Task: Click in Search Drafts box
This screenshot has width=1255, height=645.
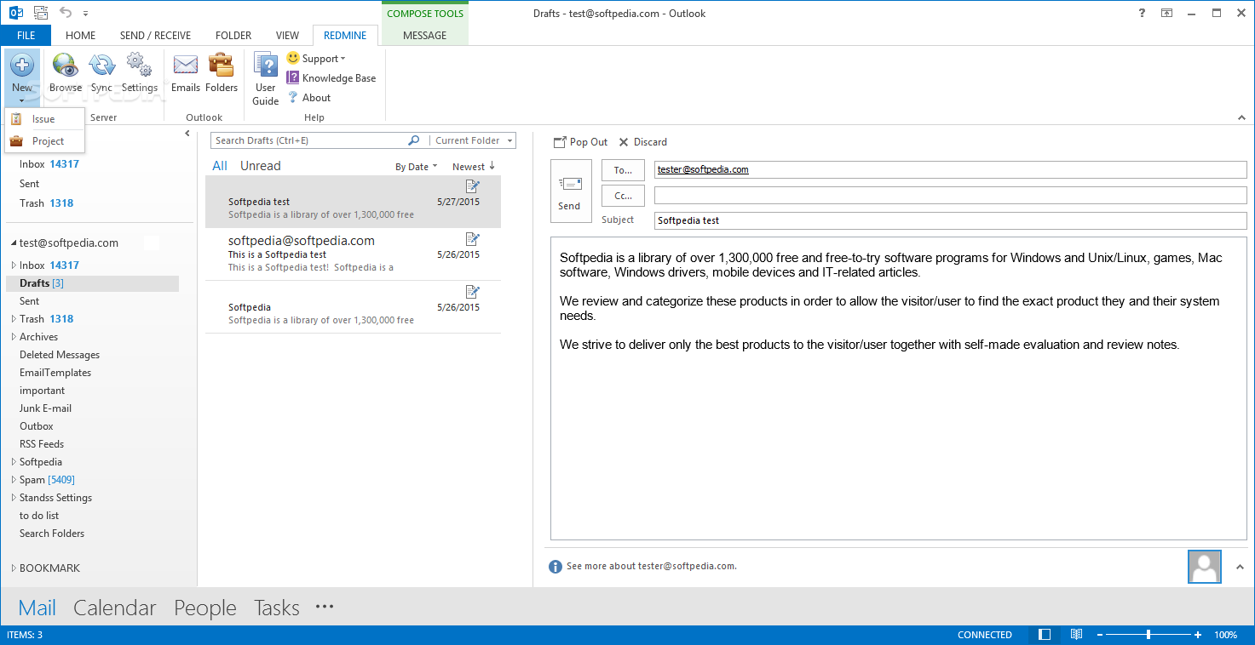Action: [x=308, y=140]
